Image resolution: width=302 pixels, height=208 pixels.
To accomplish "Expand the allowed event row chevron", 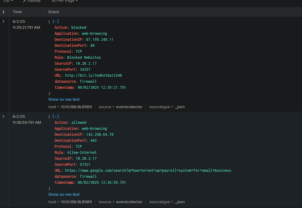I will click(3, 116).
